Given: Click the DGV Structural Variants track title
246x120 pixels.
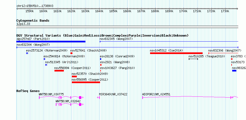Looking at the screenshot, I should 103,35.
